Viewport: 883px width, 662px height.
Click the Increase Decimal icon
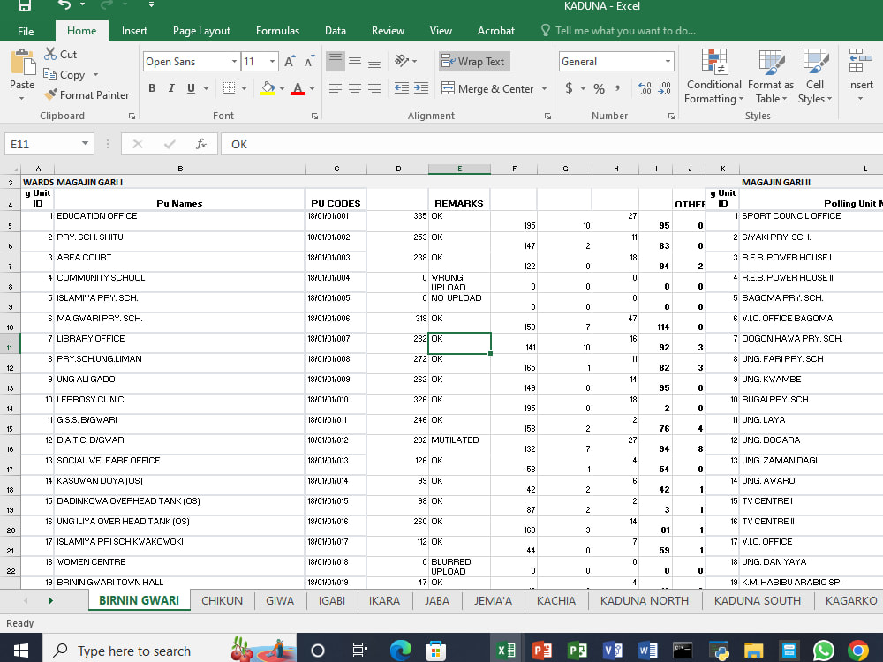(645, 88)
